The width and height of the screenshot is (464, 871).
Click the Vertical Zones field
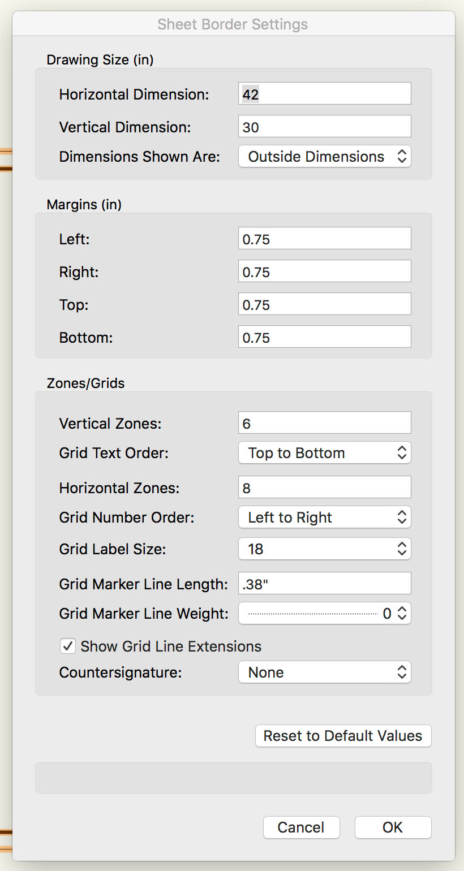[324, 423]
